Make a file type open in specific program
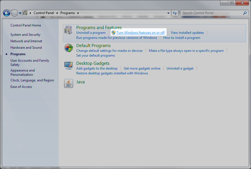This screenshot has height=169, width=251. 186,51
